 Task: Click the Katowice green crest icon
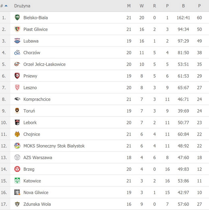[17, 181]
